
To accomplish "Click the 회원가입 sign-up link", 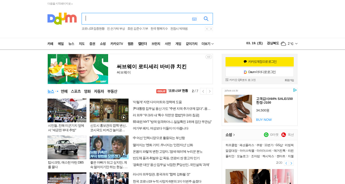I will click(289, 80).
